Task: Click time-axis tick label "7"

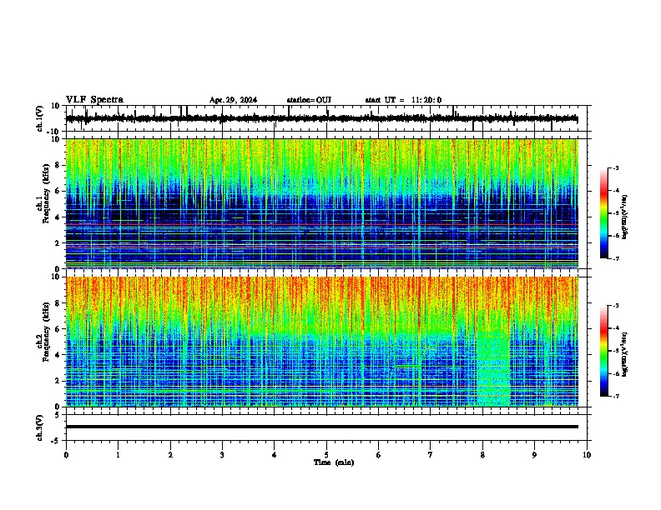Action: pos(431,455)
